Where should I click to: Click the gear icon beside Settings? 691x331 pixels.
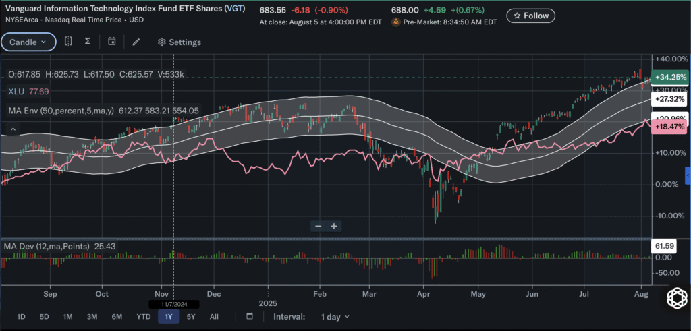coord(162,42)
